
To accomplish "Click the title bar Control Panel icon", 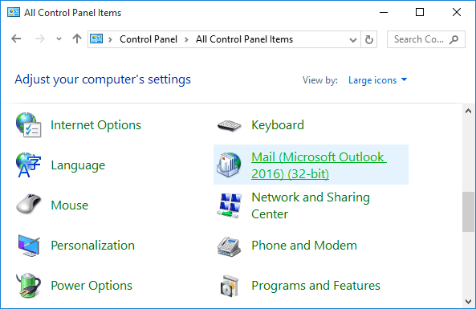I will (x=14, y=13).
